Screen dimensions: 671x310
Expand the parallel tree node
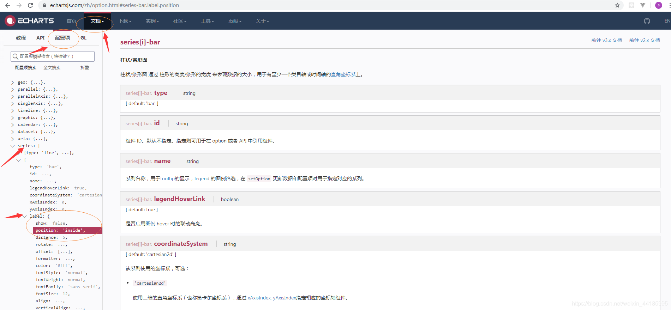tap(13, 90)
